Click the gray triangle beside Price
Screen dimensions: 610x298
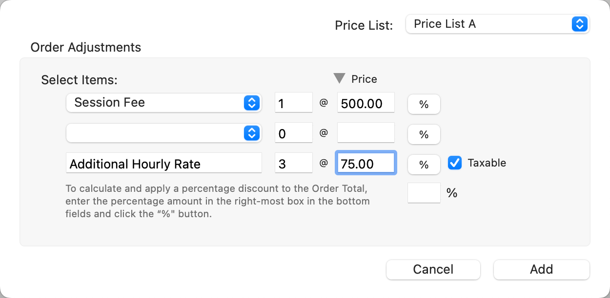[339, 78]
